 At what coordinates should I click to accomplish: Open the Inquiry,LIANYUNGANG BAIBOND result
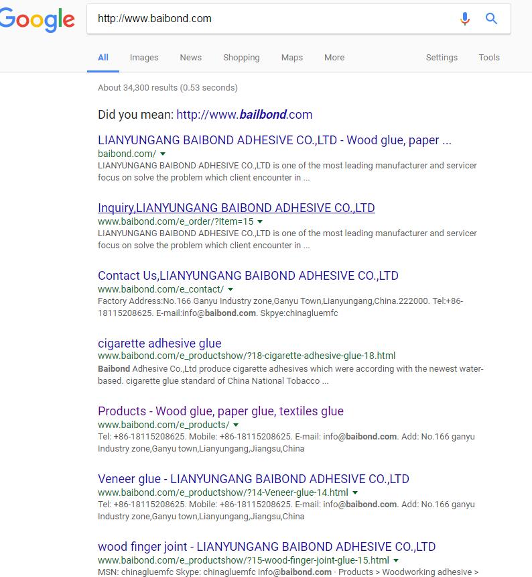tap(237, 208)
